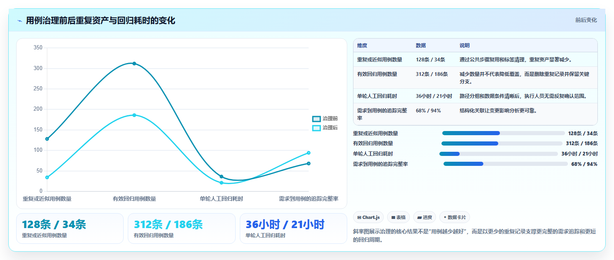Screen dimensions: 614x260
Task: Click the 单轮人工回归耗时 progress bar
Action: [x=499, y=154]
